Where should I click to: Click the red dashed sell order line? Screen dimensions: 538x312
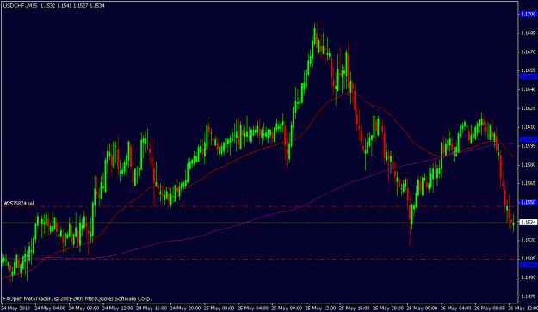[x=259, y=206]
